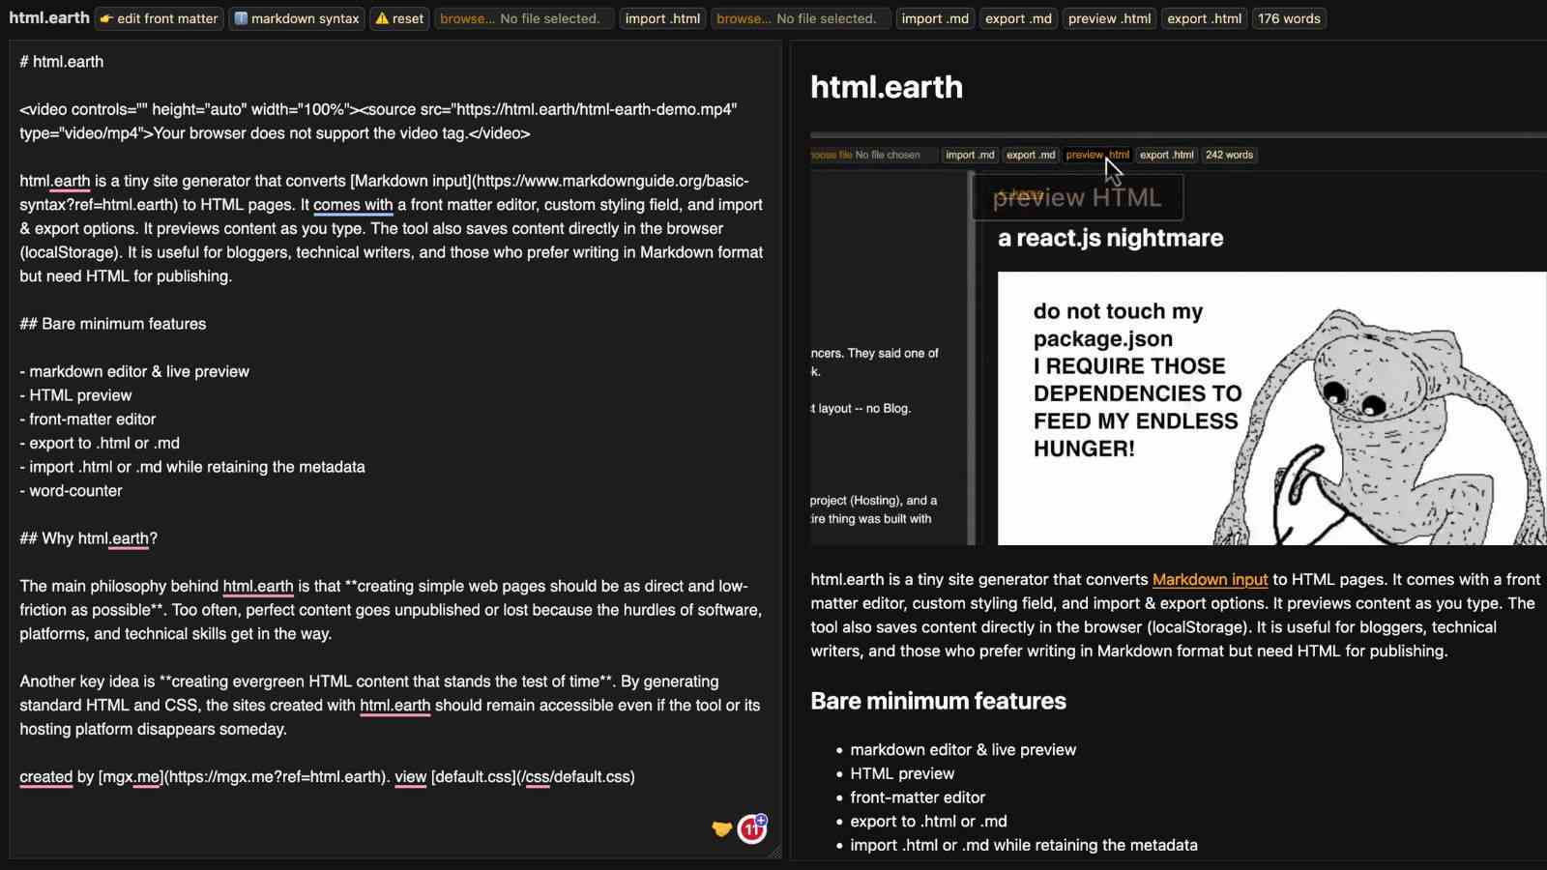Viewport: 1547px width, 870px height.
Task: Click the reset warning button
Action: [399, 18]
